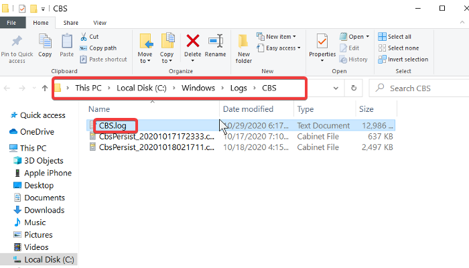
Task: Expand the Delete options arrow
Action: [193, 61]
